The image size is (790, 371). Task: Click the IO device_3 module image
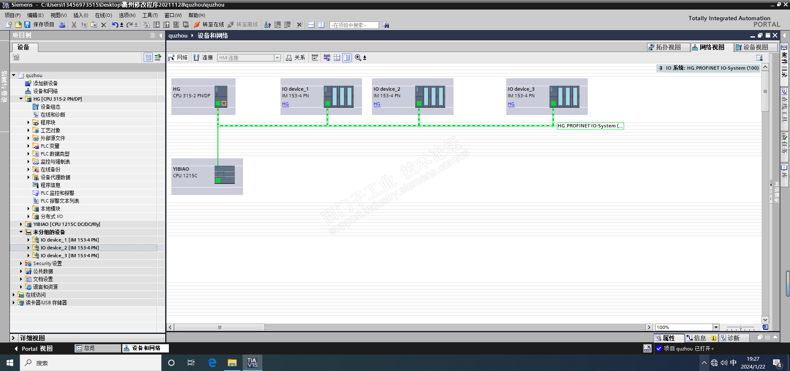pos(565,96)
